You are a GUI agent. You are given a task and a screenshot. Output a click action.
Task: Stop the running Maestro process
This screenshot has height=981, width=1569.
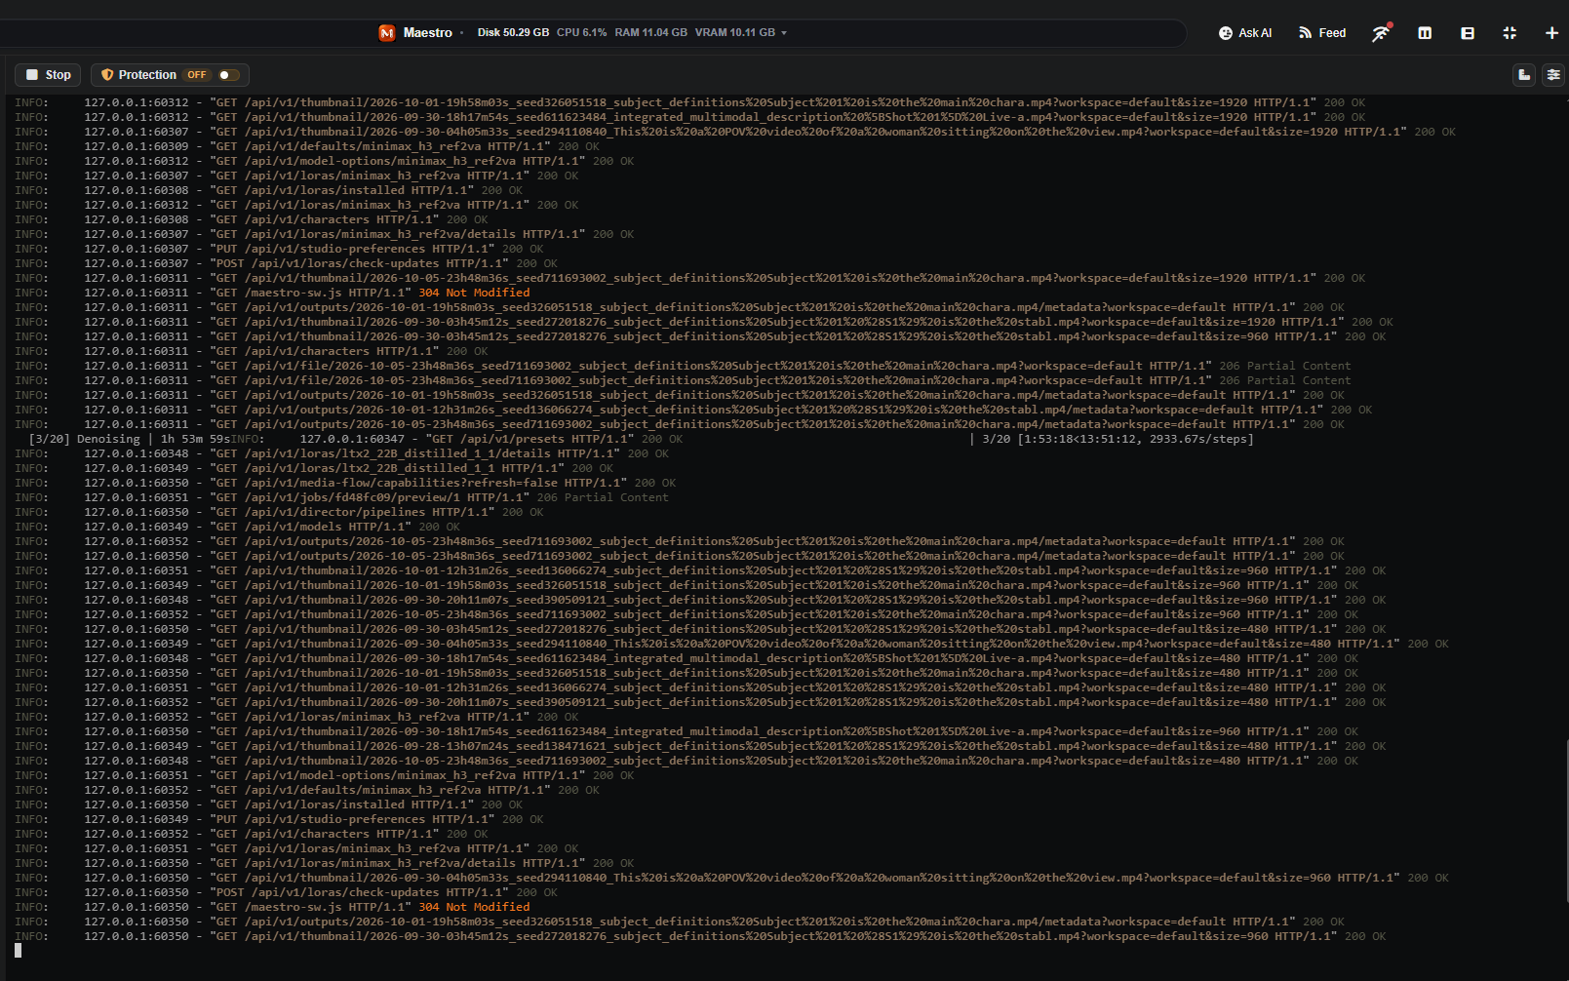pos(48,75)
